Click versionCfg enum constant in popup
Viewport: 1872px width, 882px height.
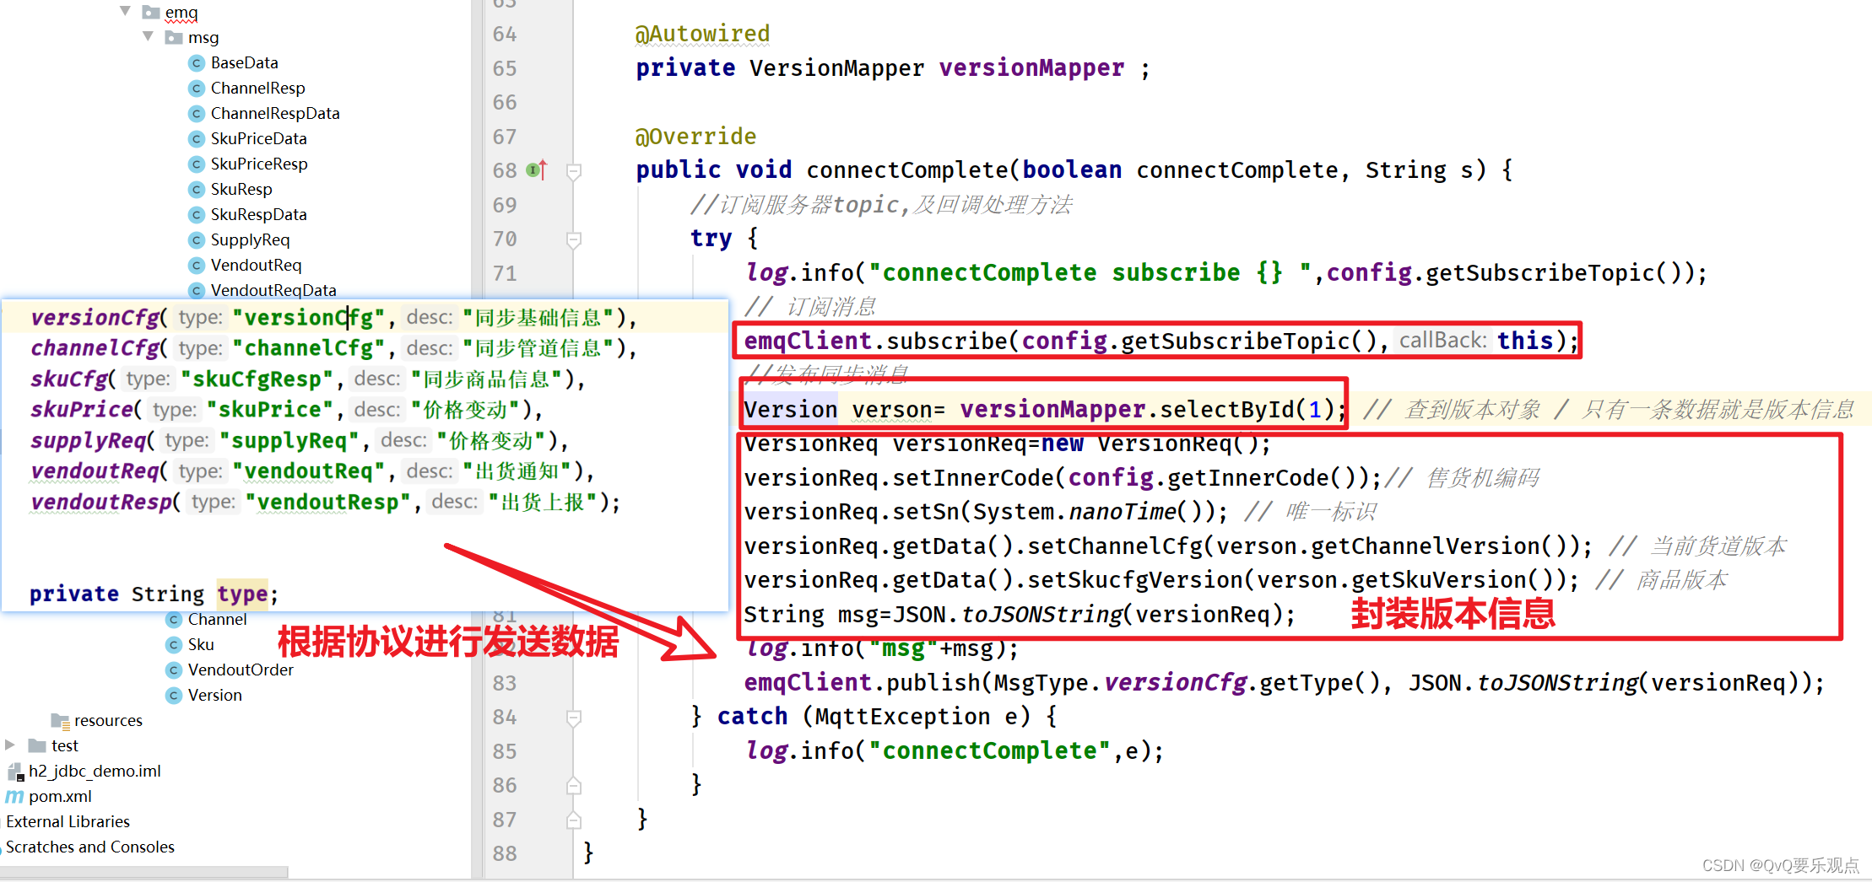click(x=95, y=317)
